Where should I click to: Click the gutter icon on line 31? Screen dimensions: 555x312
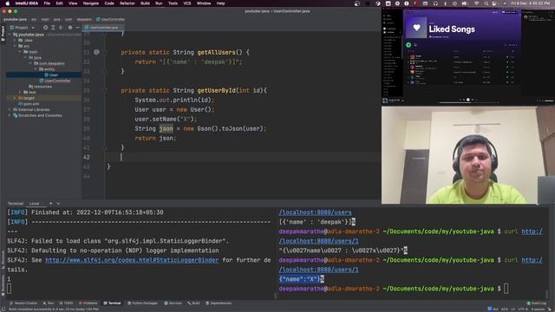coord(96,52)
